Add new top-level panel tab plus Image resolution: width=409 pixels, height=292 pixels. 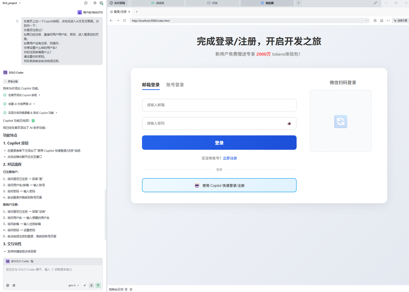(299, 3)
